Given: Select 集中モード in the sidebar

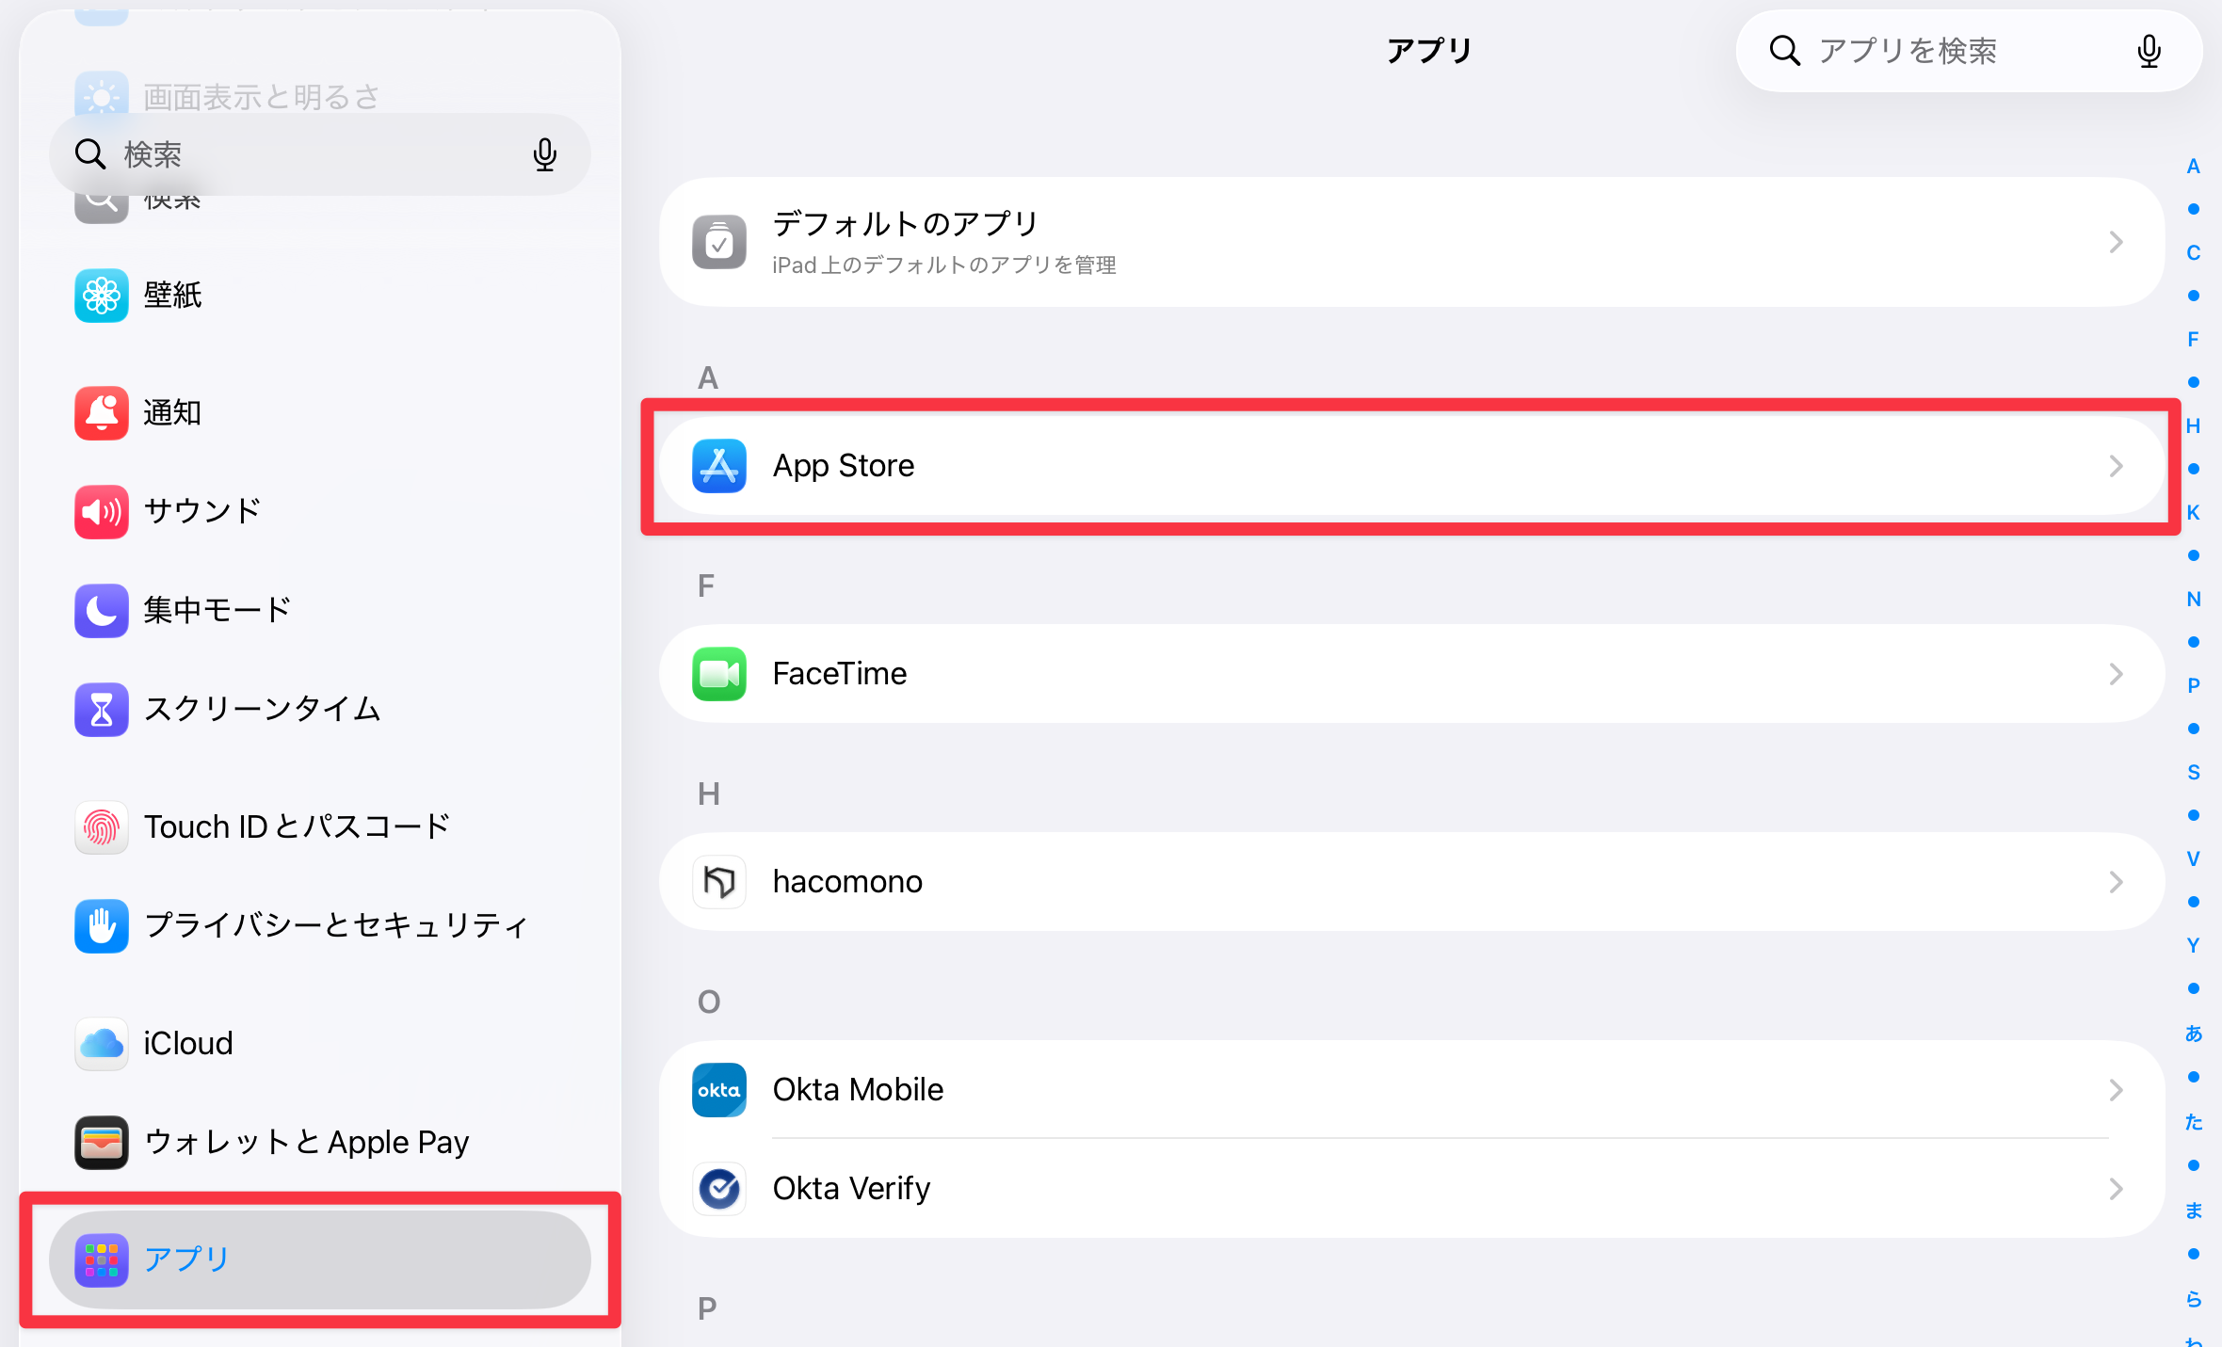Looking at the screenshot, I should pos(320,611).
